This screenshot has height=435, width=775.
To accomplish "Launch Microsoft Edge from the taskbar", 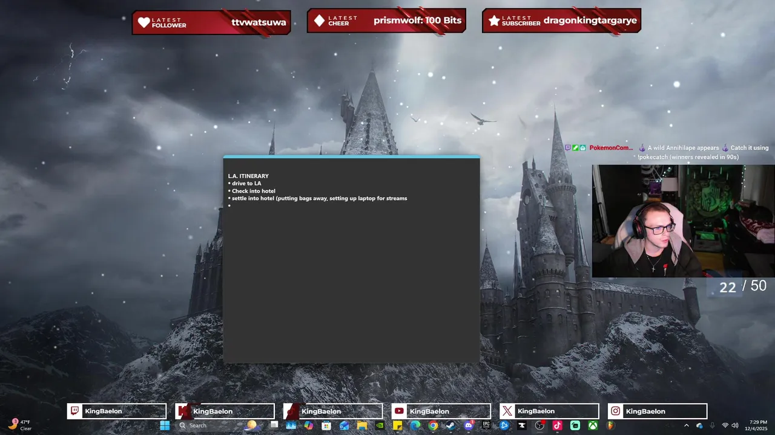I will pos(415,425).
